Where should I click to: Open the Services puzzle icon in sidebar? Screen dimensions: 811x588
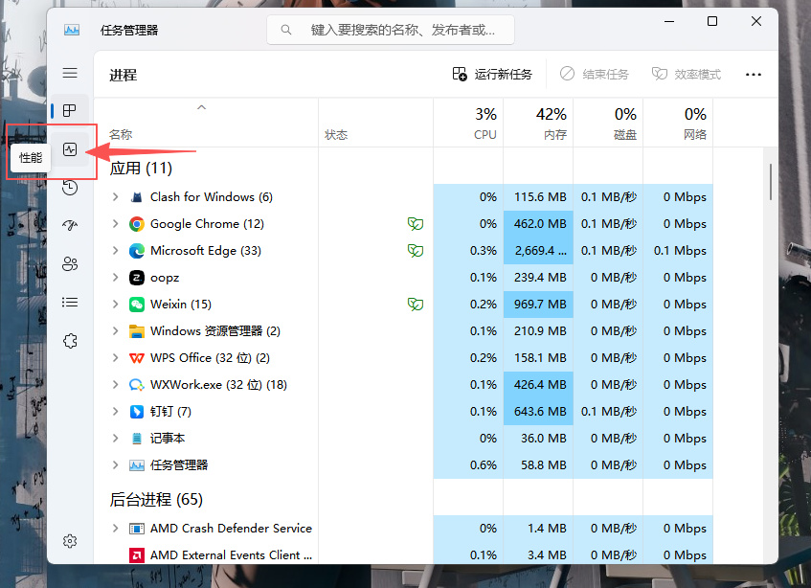70,341
